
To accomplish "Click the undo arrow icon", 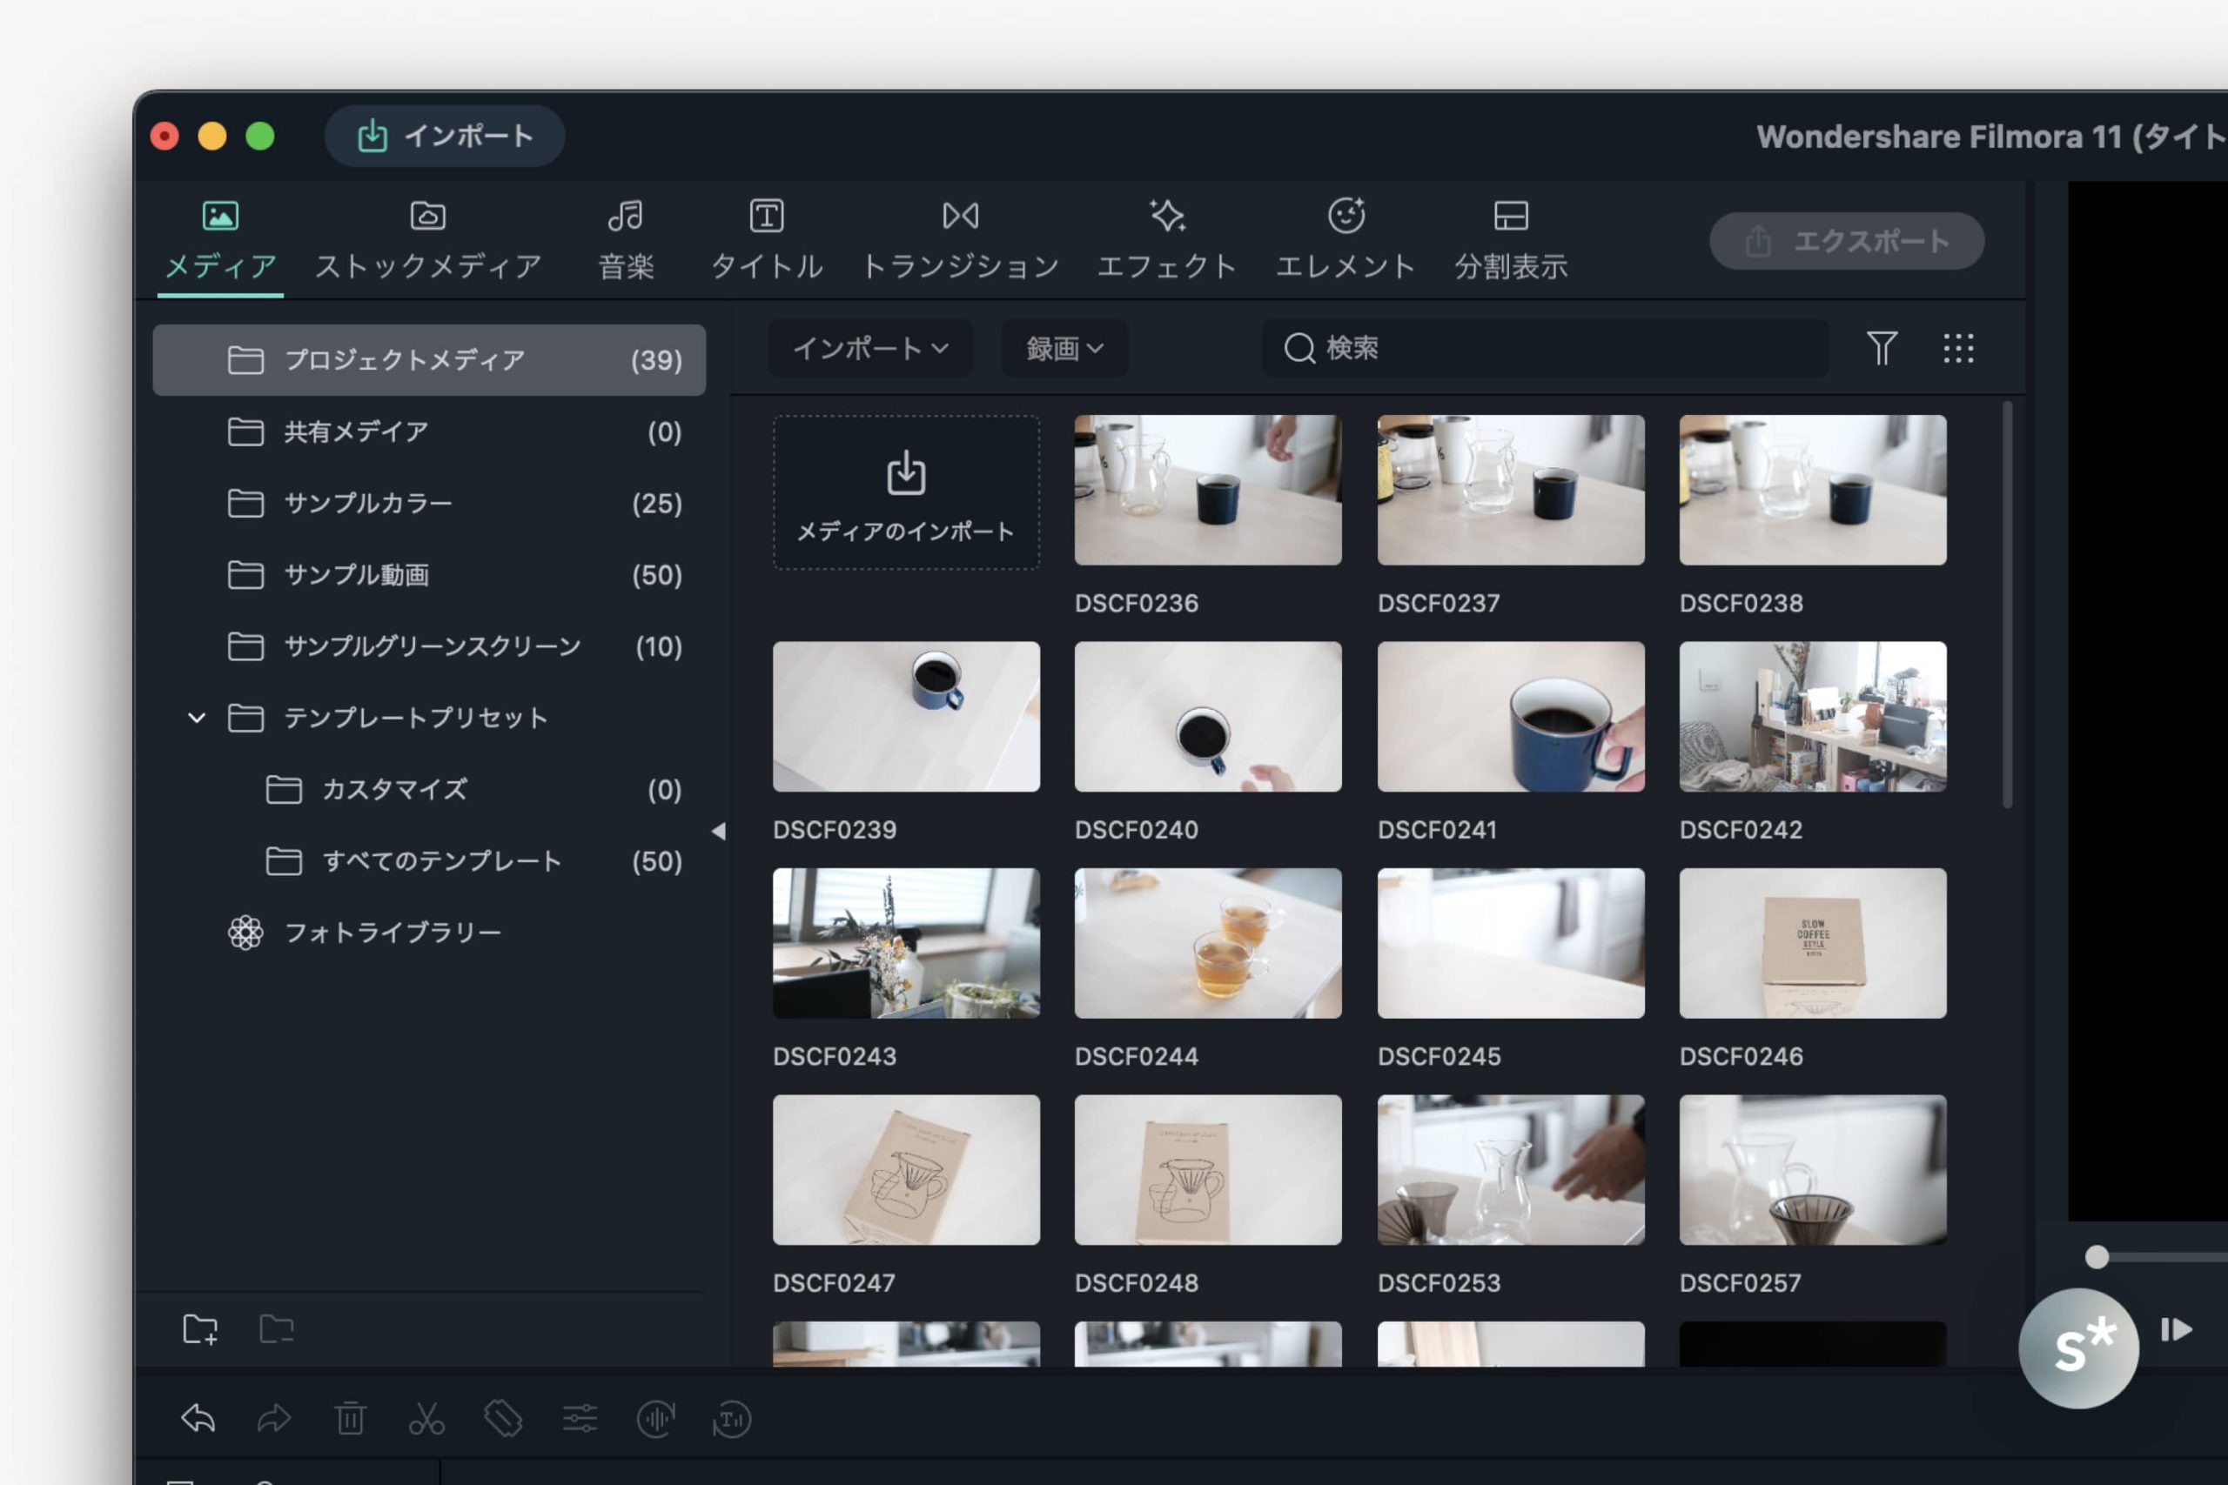I will pos(198,1418).
